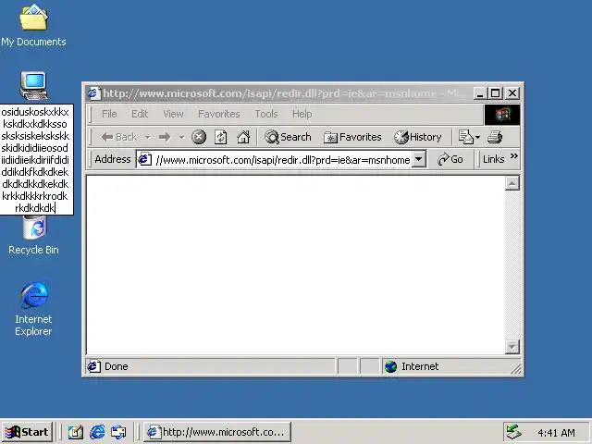Click the Done status text
This screenshot has width=592, height=444.
117,366
